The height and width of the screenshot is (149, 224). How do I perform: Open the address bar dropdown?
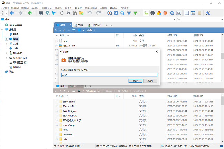tap(174, 19)
